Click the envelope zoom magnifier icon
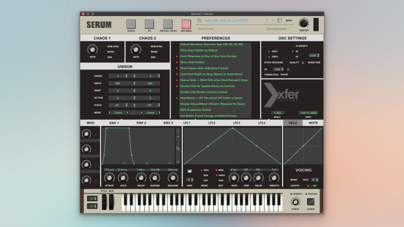Viewport: 404px width, 227px height. click(178, 149)
